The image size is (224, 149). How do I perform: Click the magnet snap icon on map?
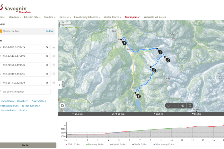click(183, 105)
